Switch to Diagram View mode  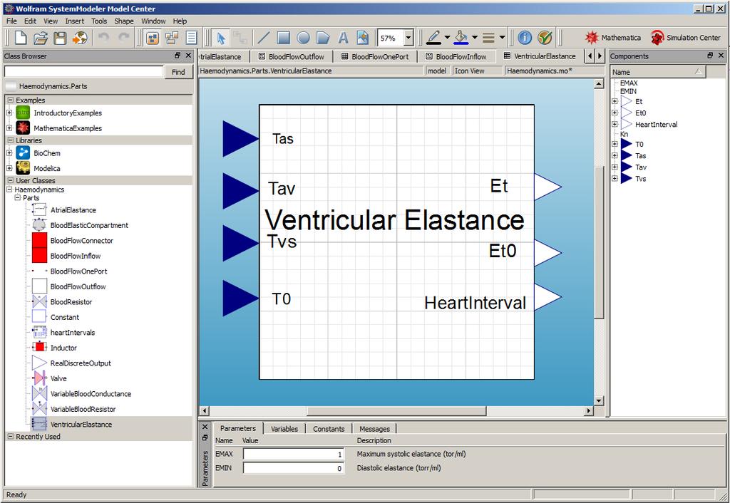coord(172,38)
